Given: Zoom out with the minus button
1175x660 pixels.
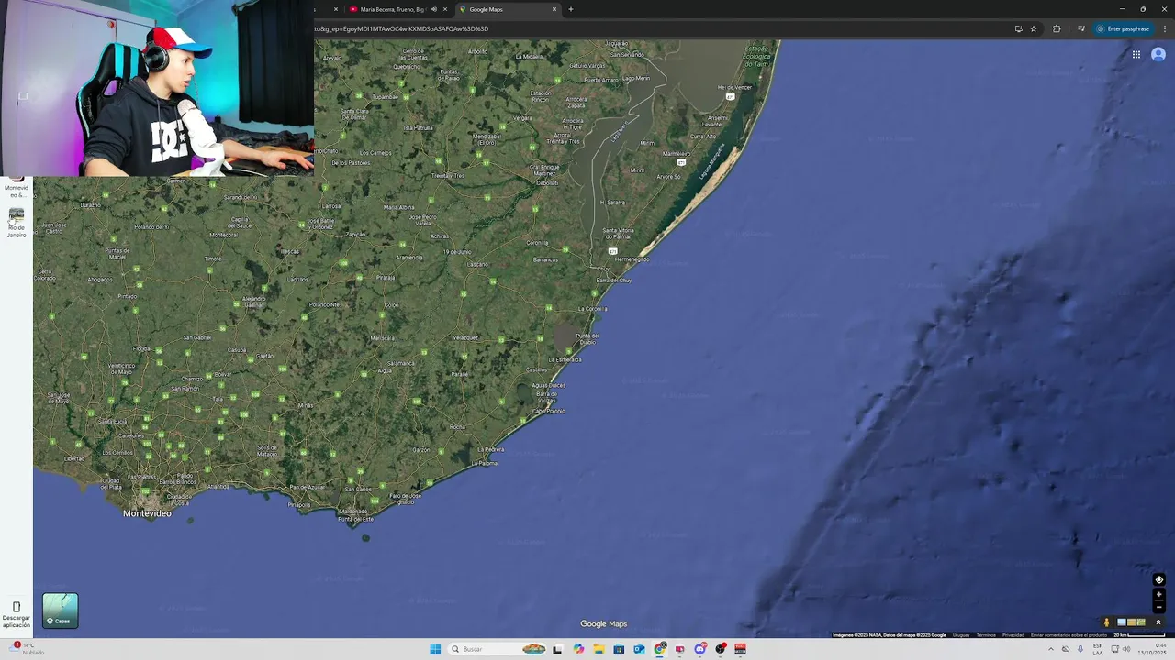Looking at the screenshot, I should [1158, 607].
